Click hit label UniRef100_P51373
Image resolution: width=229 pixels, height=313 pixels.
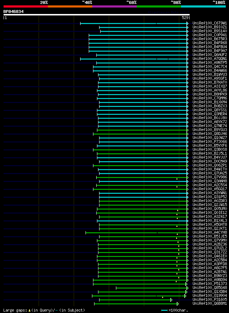[x=210, y=284]
